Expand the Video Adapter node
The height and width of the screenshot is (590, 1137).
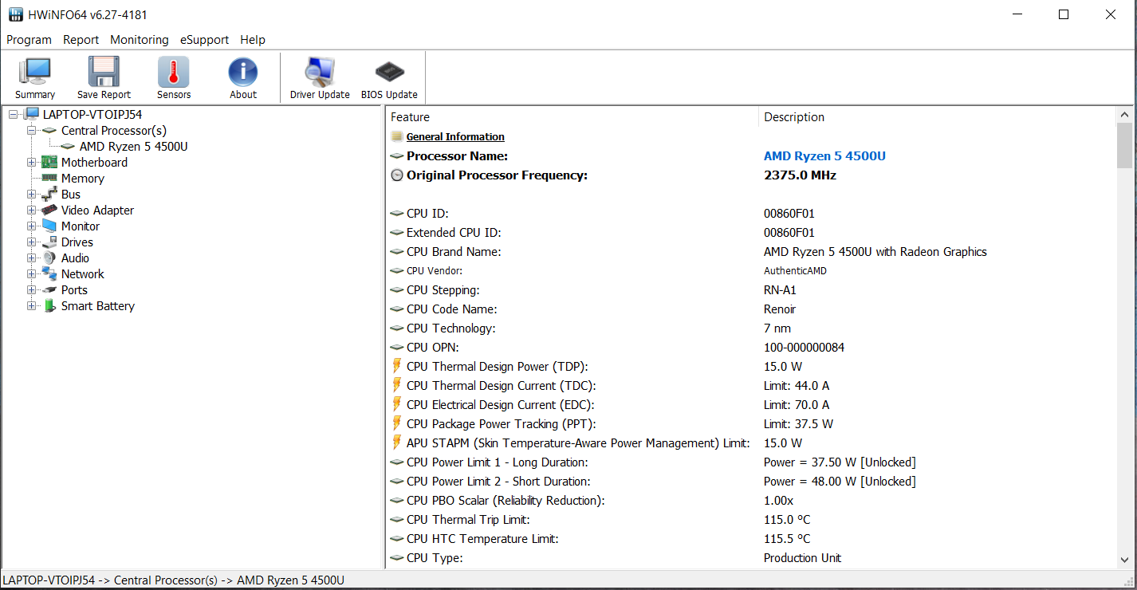[32, 210]
